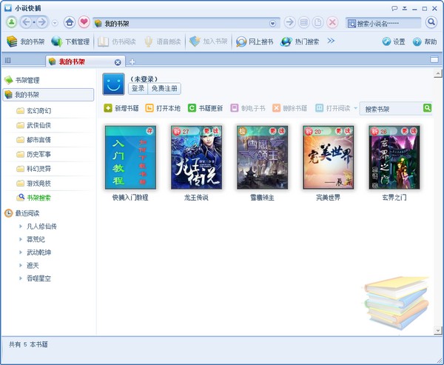Image resolution: width=444 pixels, height=365 pixels.
Task: Expand toolbar overflow chevron
Action: (331, 41)
